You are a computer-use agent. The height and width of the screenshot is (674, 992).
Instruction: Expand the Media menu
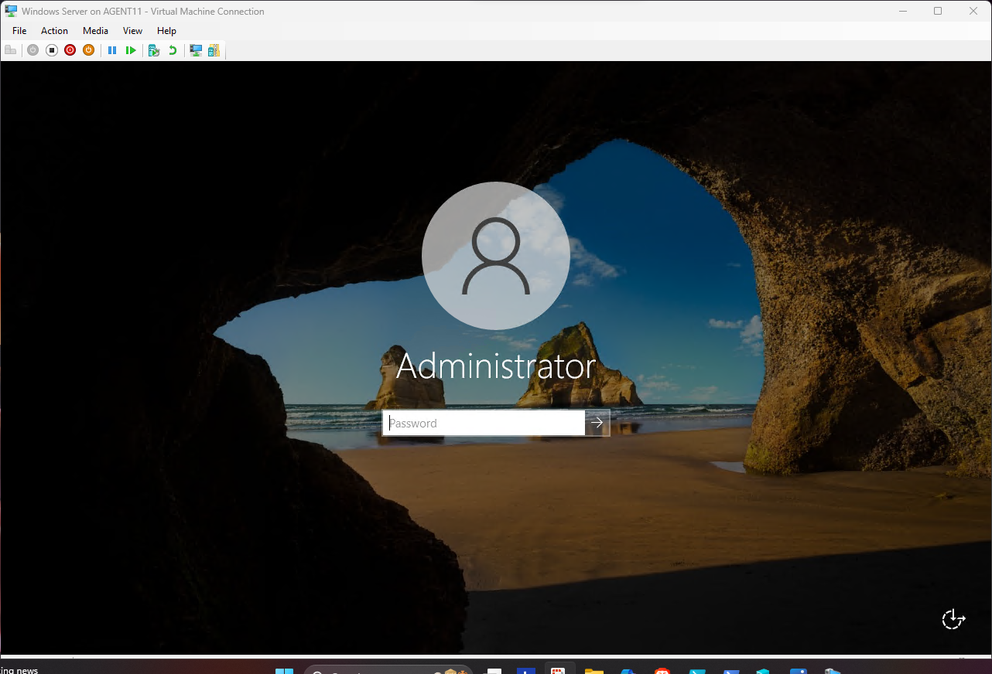tap(95, 31)
